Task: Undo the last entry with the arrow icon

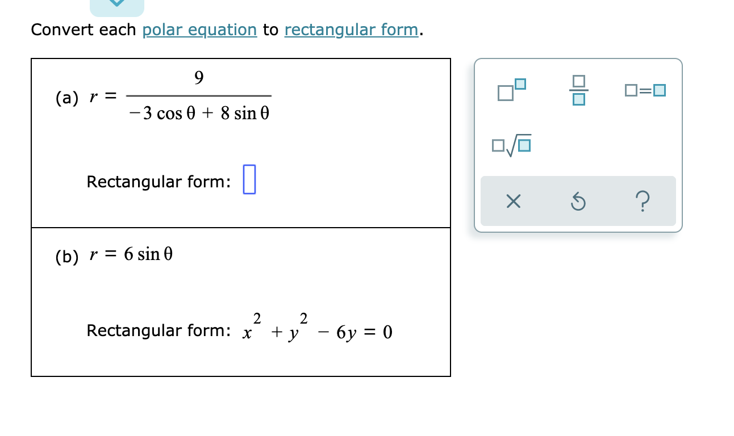Action: coord(578,202)
